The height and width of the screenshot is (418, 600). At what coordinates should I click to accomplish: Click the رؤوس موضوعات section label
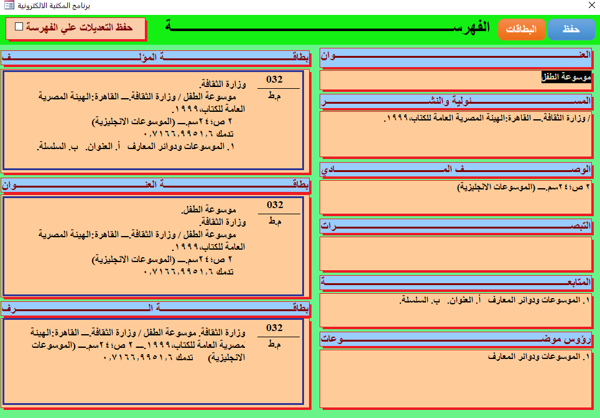pos(455,339)
